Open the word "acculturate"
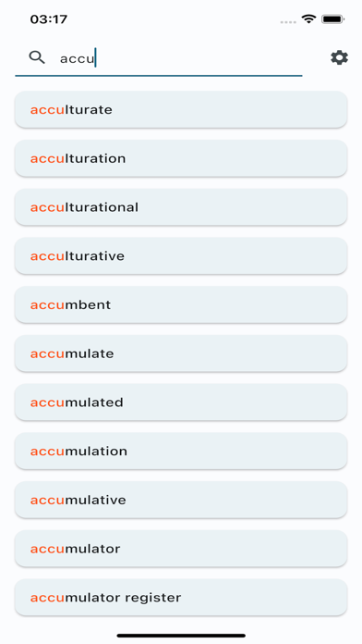The width and height of the screenshot is (362, 644). pos(181,110)
